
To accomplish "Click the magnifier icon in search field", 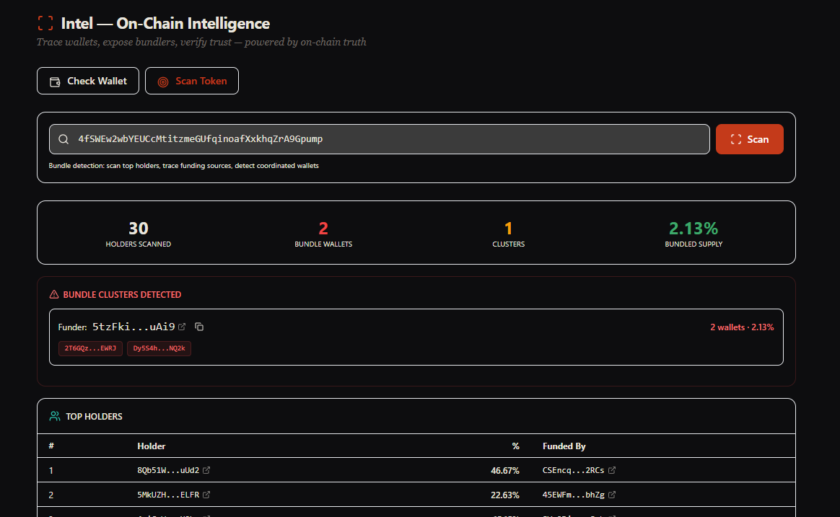I will (x=64, y=139).
